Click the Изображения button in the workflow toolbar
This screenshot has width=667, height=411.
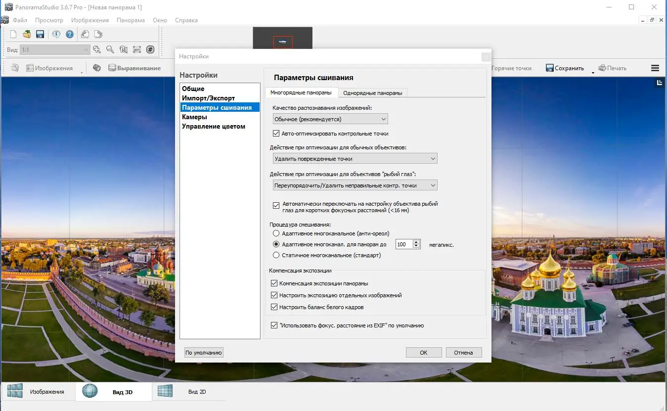coord(49,68)
